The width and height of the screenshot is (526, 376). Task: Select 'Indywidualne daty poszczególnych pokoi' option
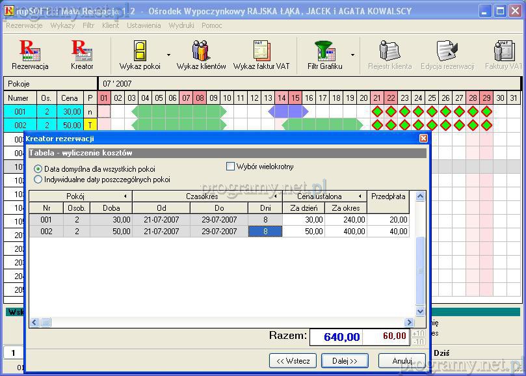click(38, 180)
